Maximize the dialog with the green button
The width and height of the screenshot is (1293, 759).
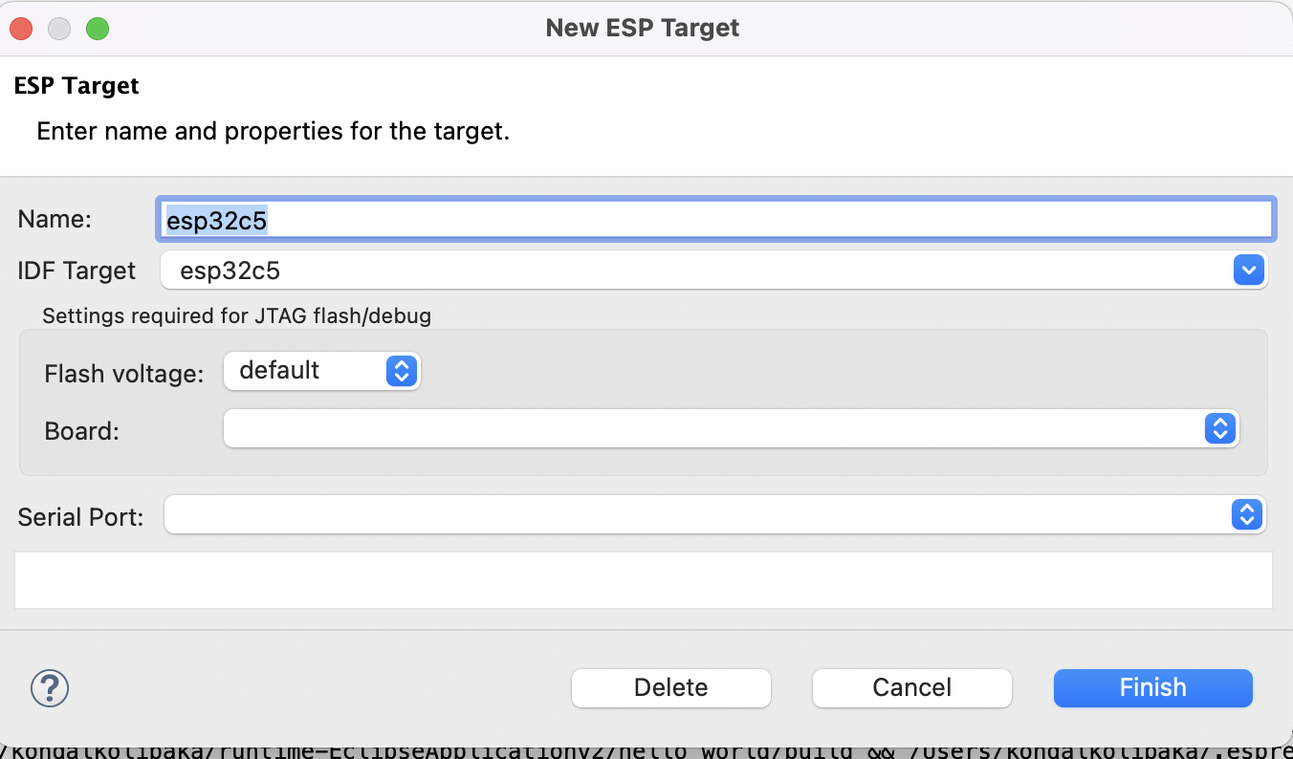[98, 29]
